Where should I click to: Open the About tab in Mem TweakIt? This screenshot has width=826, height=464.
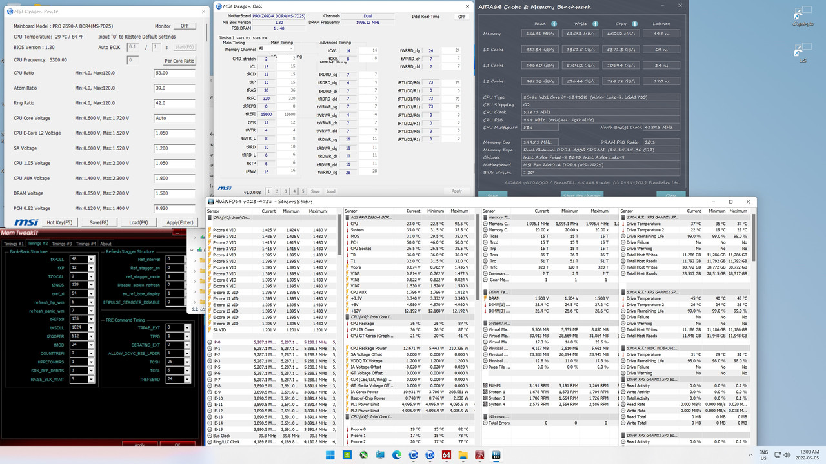click(106, 244)
